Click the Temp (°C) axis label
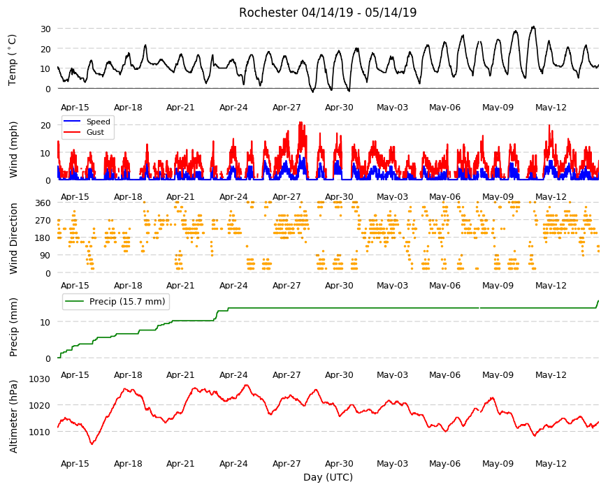The height and width of the screenshot is (489, 608). [x=13, y=59]
